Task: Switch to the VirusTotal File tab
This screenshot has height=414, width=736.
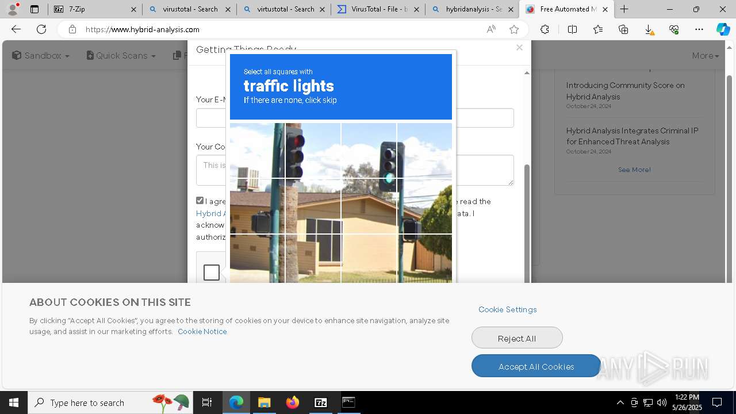Action: (x=378, y=9)
